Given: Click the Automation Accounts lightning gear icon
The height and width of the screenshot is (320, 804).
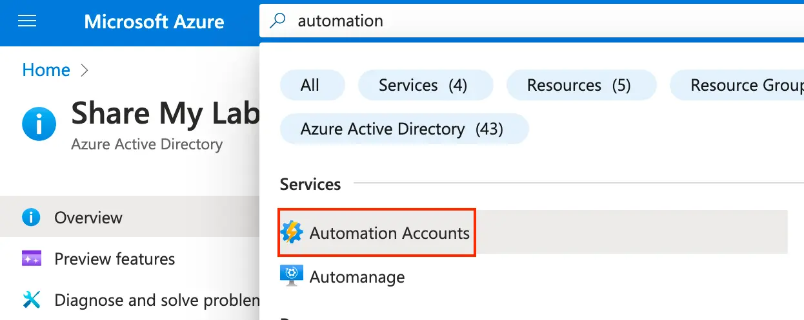Looking at the screenshot, I should (292, 232).
